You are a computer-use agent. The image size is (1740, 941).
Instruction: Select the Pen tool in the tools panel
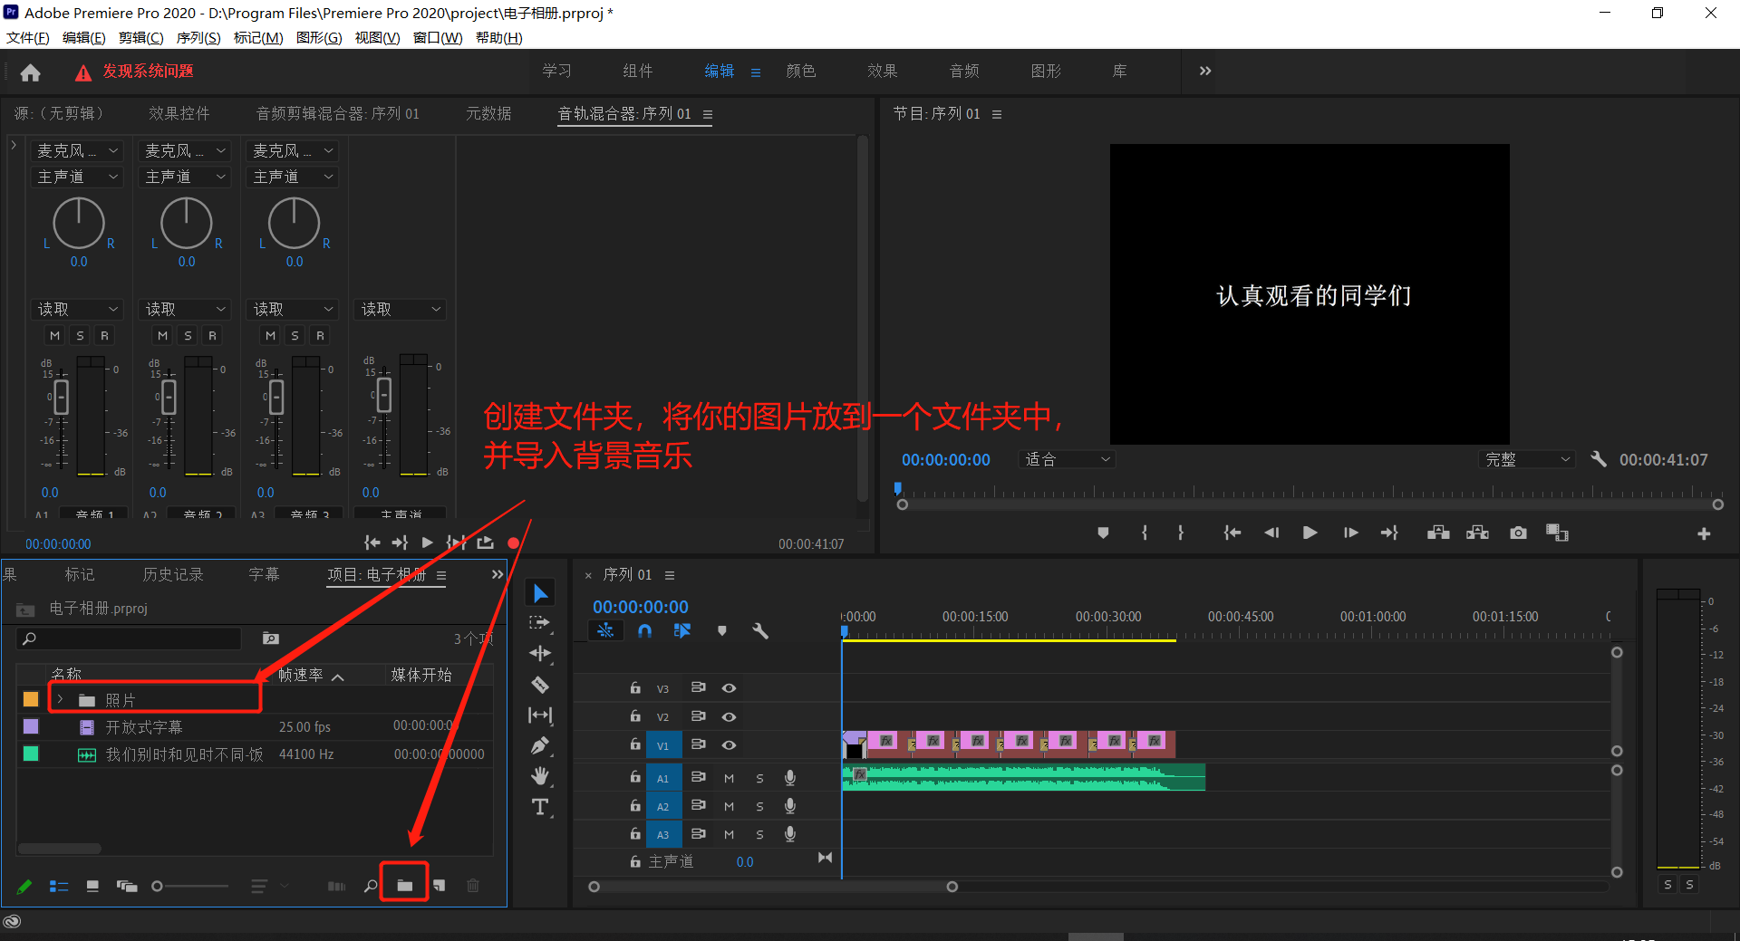(540, 745)
